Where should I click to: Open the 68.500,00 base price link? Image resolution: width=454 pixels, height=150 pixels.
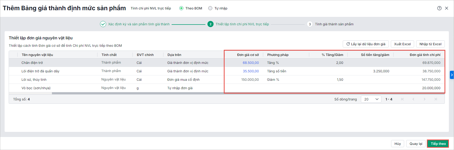(251, 63)
